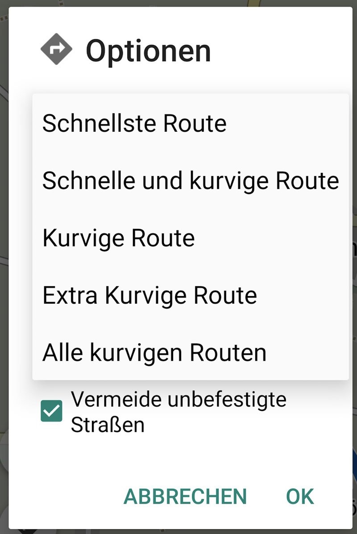Choose "Schnelle und kurvige Route" option
357x534 pixels.
[x=191, y=180]
